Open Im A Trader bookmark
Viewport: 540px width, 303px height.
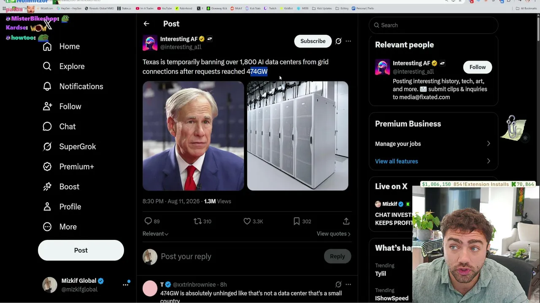point(145,8)
